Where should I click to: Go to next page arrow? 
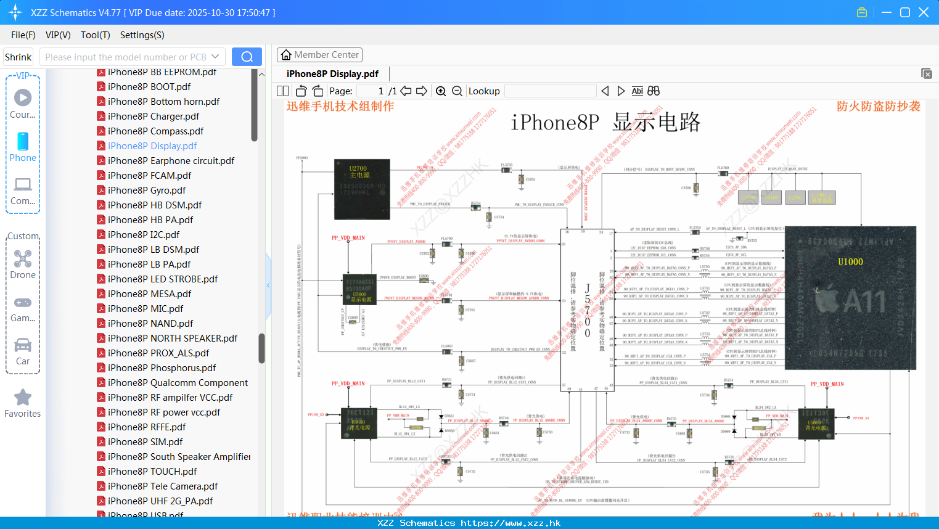coord(422,91)
